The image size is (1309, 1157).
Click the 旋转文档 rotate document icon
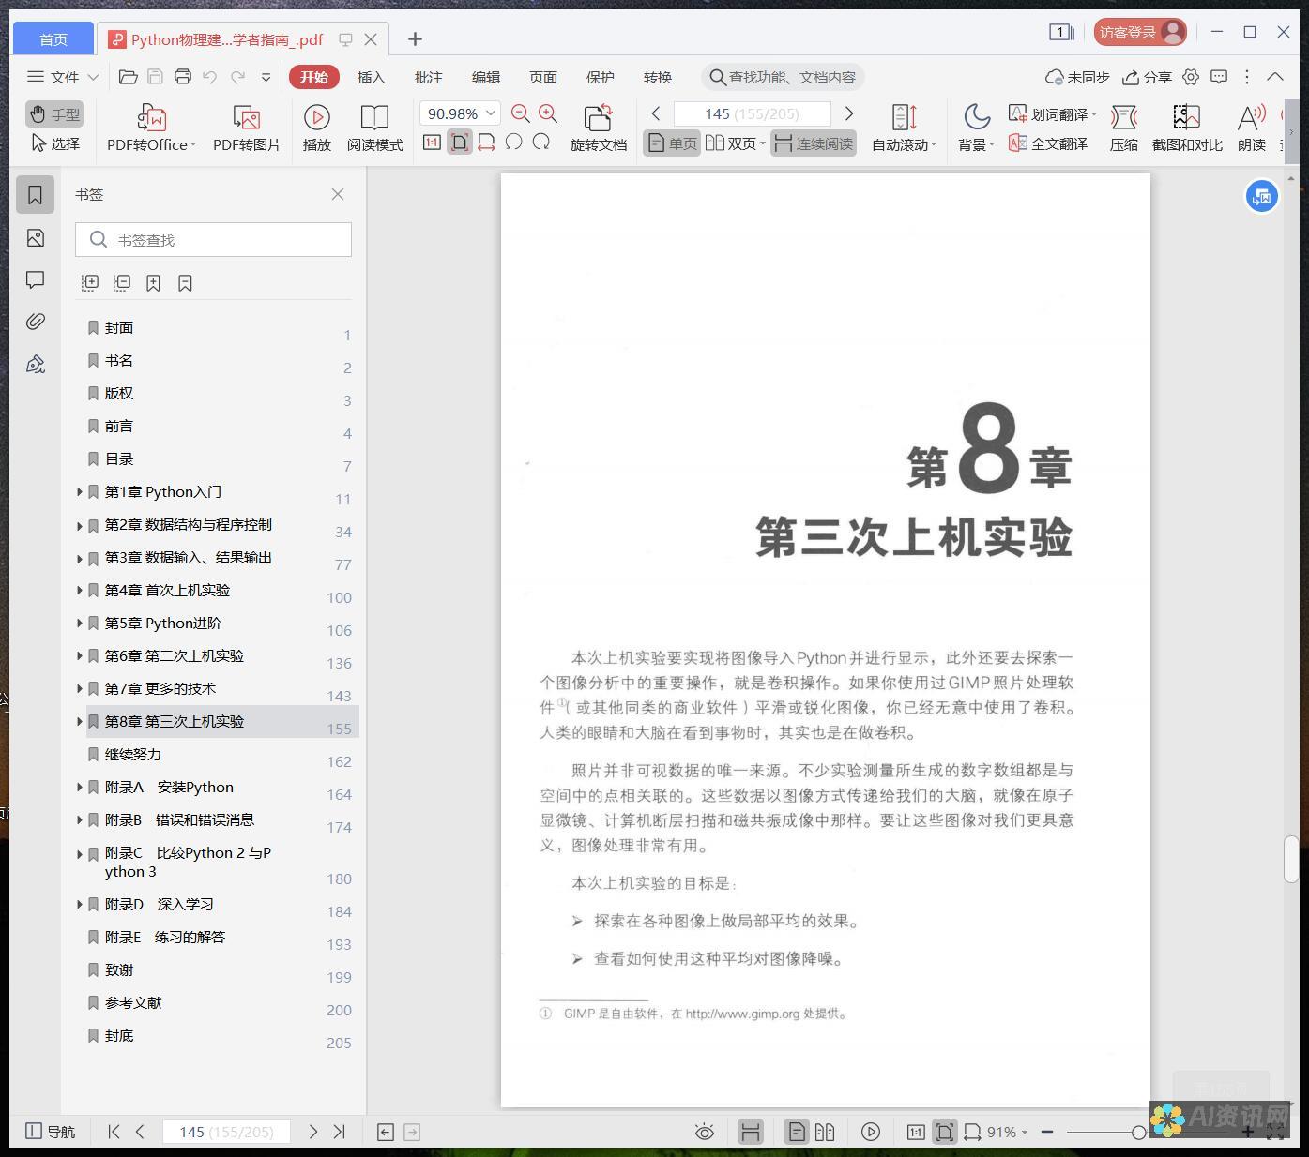598,128
